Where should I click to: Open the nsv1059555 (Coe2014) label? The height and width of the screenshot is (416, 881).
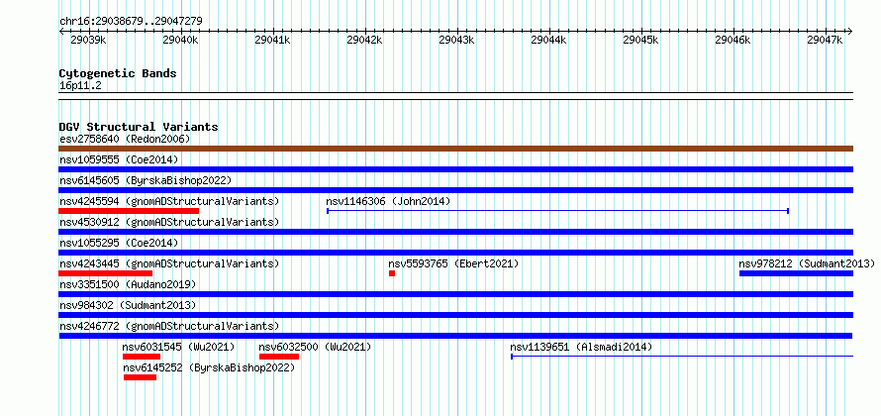click(x=119, y=159)
